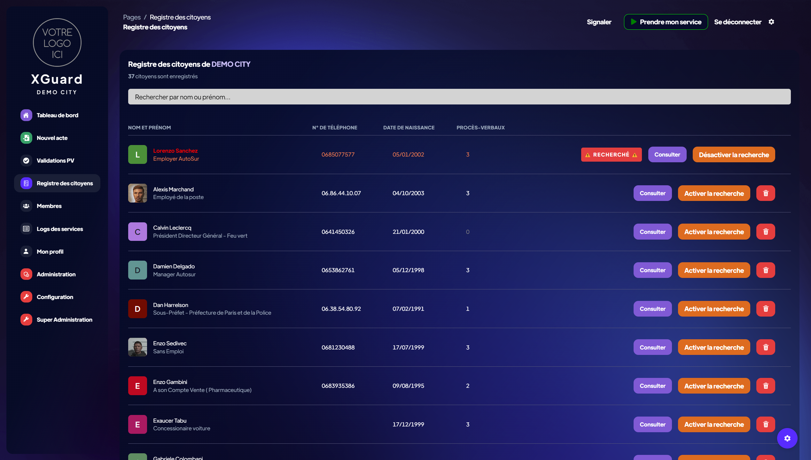Open Logs des services menu item
The width and height of the screenshot is (811, 460).
click(x=59, y=229)
